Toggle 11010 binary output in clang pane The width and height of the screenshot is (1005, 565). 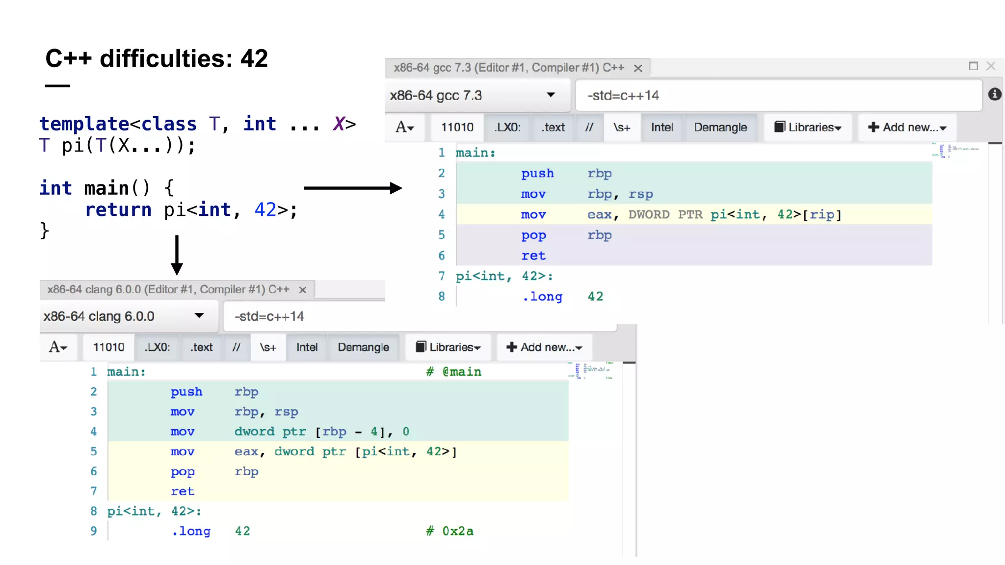[x=108, y=347]
